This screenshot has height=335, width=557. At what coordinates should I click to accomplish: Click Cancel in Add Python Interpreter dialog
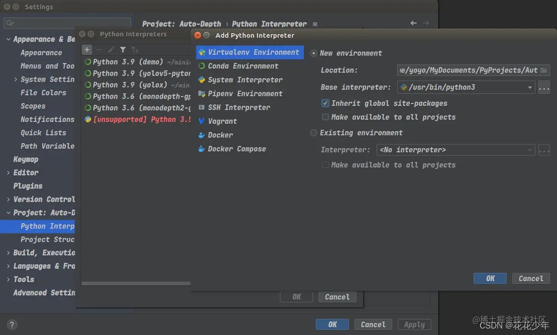[x=531, y=278]
